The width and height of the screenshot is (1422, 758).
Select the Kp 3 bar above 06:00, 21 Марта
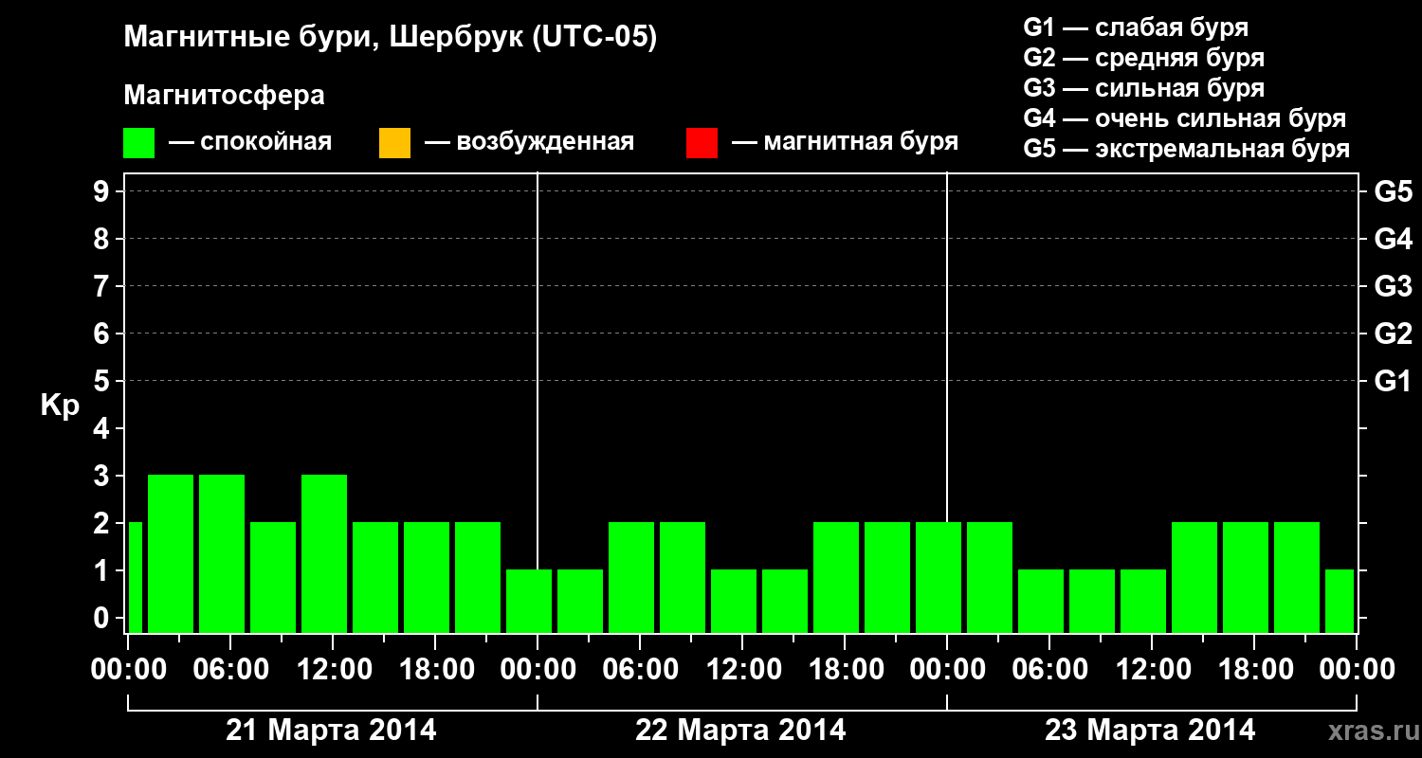click(222, 553)
